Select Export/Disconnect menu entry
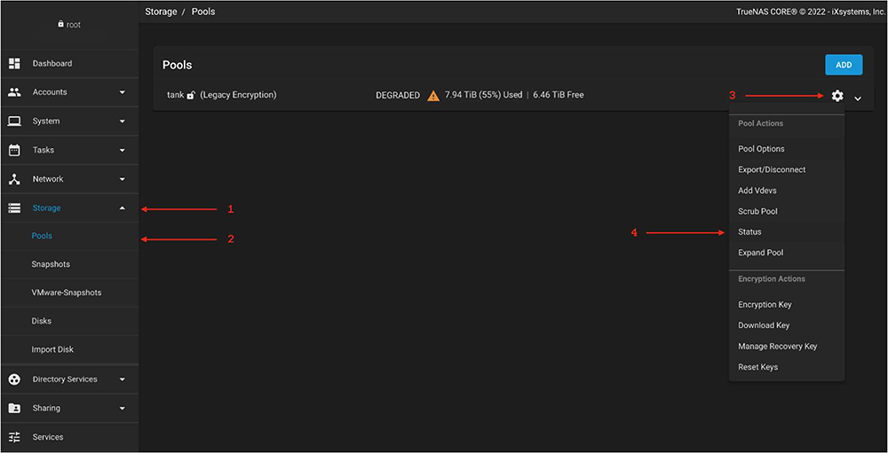 pos(772,169)
